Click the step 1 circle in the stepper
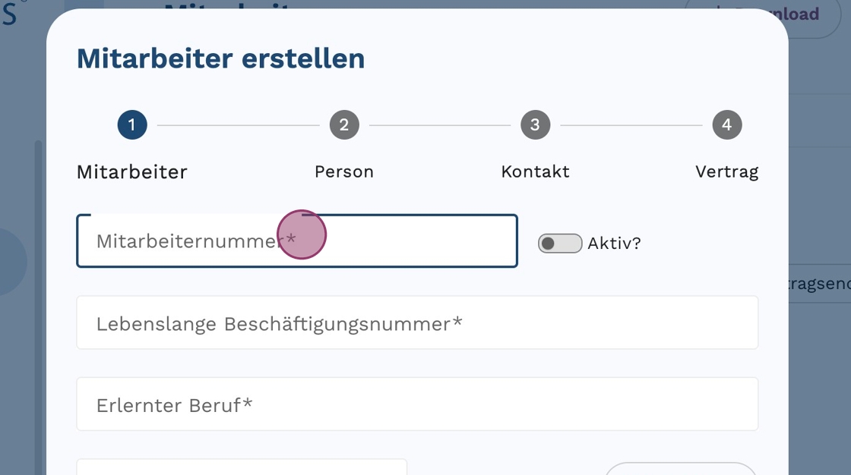The width and height of the screenshot is (851, 475). pos(132,125)
